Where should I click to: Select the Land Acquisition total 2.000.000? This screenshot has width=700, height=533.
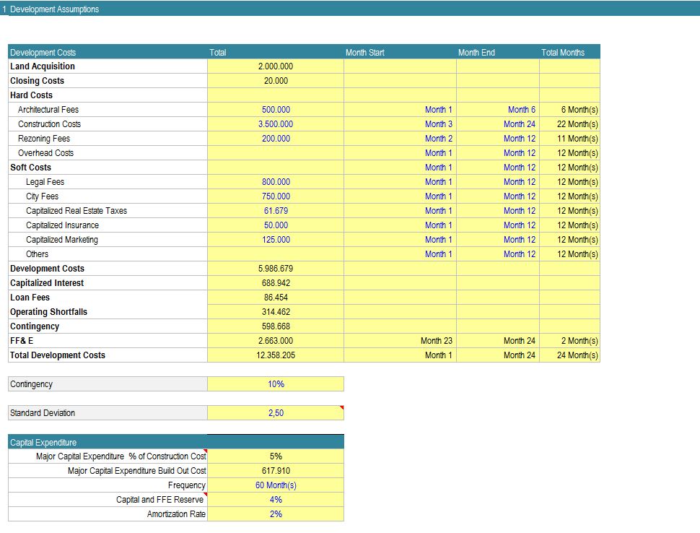point(276,66)
